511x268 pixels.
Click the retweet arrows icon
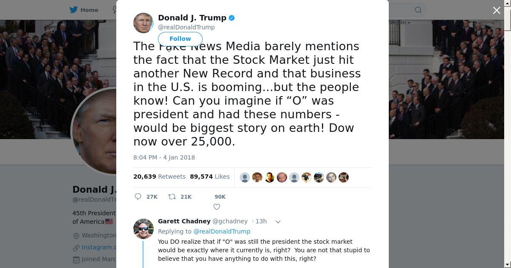pos(172,197)
